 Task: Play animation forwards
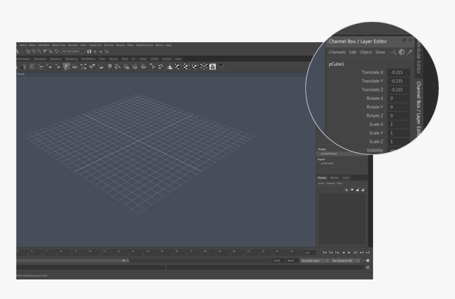tap(349, 253)
